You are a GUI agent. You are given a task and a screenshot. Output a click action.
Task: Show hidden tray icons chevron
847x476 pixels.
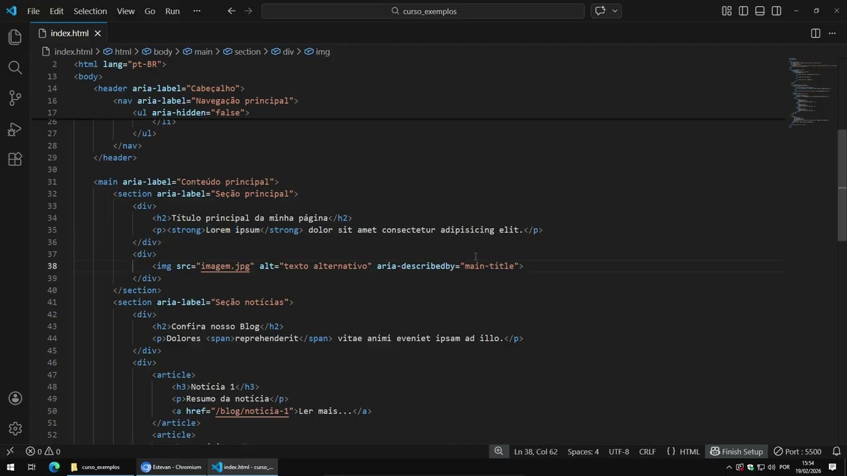(729, 467)
